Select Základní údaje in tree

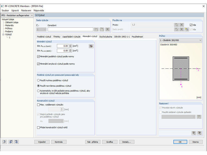pos(12,22)
